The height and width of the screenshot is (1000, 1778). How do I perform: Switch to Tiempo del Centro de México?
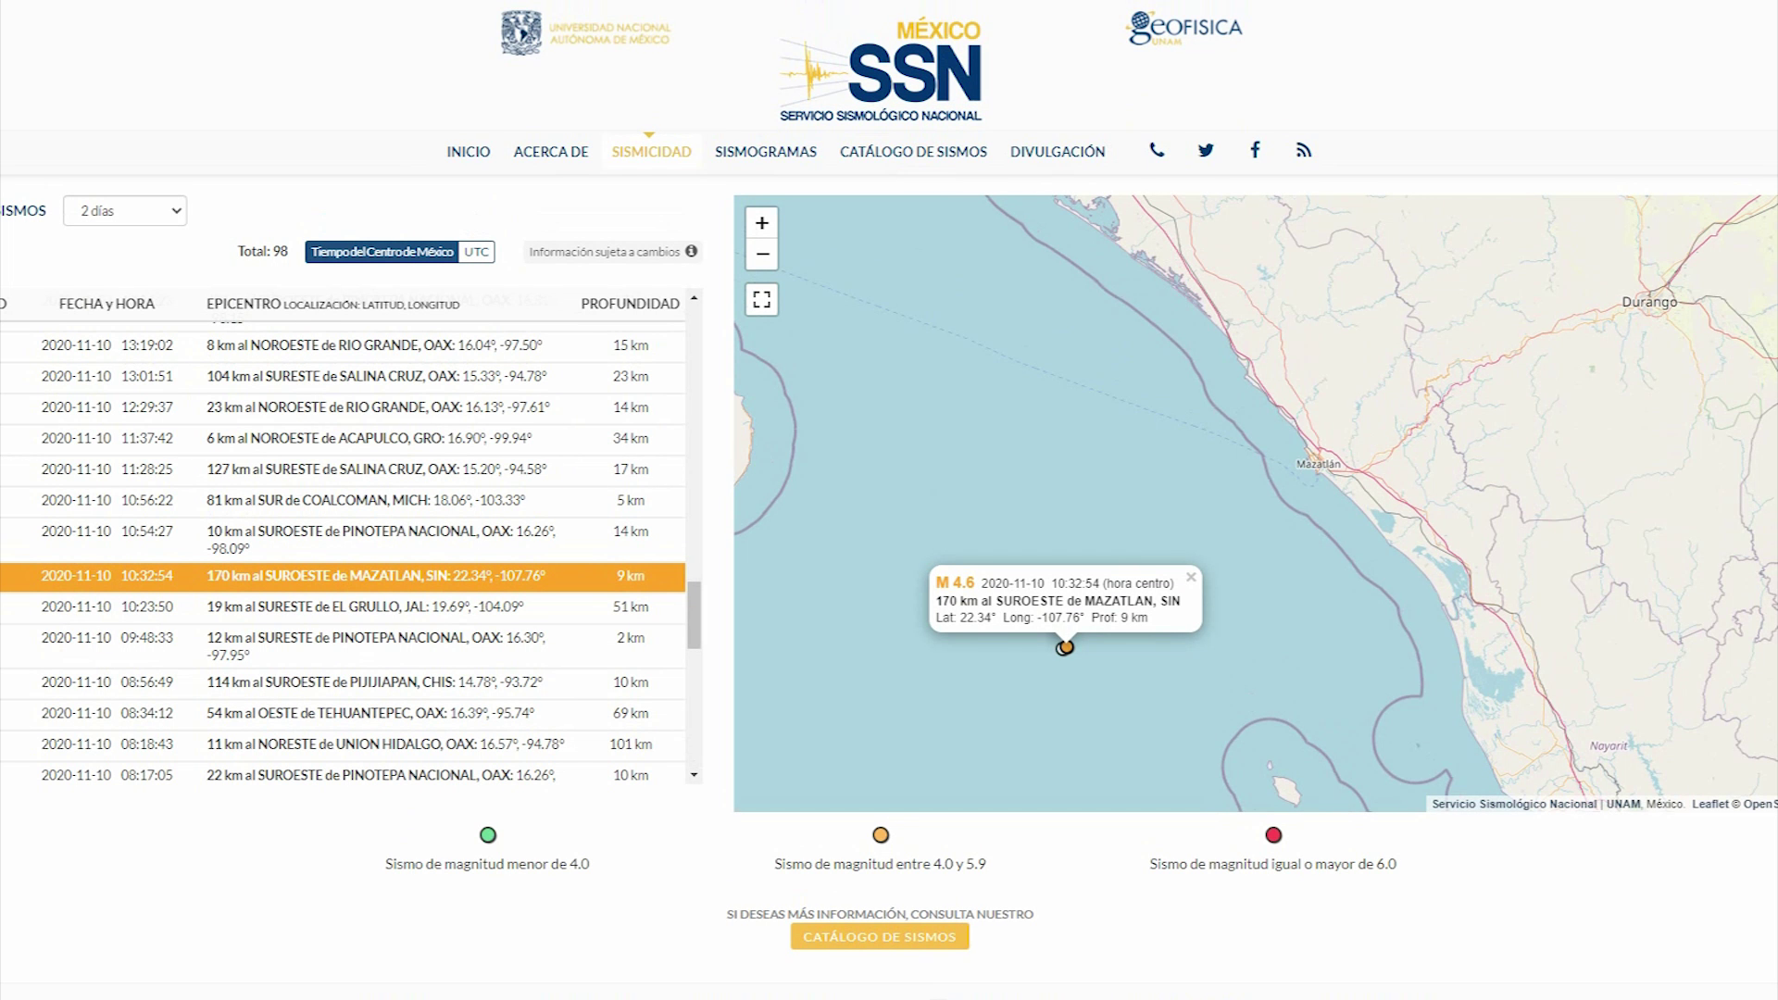[382, 252]
